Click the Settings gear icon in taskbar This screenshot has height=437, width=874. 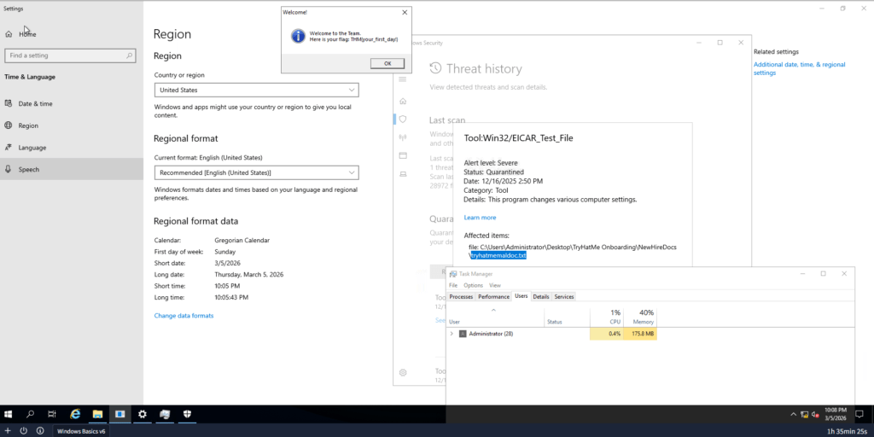tap(143, 414)
